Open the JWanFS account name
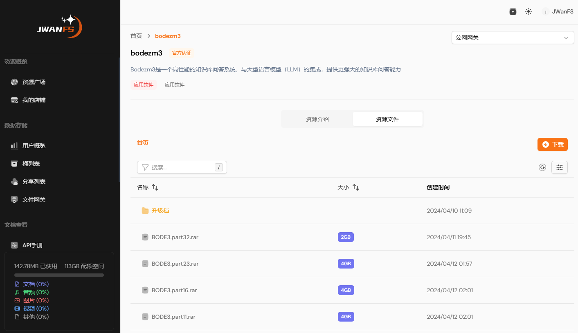Image resolution: width=578 pixels, height=333 pixels. (562, 11)
